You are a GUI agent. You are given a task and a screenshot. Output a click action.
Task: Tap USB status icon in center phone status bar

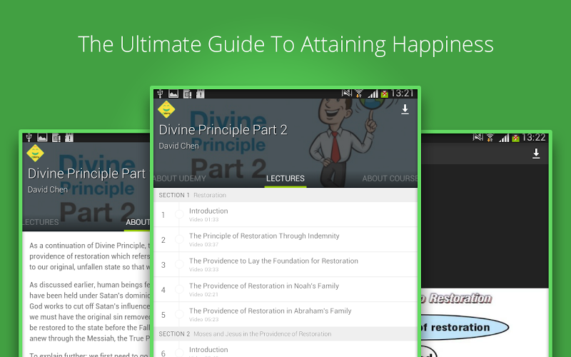click(x=160, y=94)
